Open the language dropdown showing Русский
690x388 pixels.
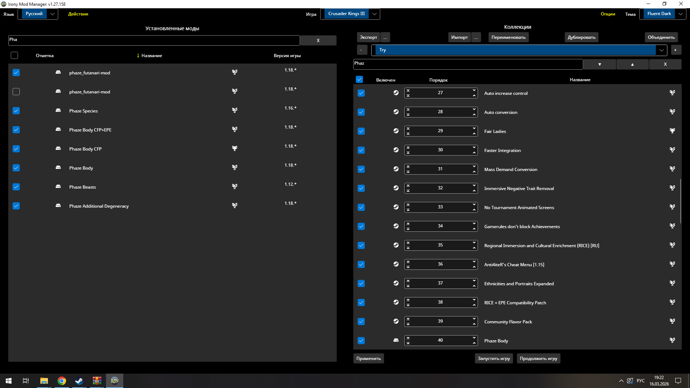38,14
